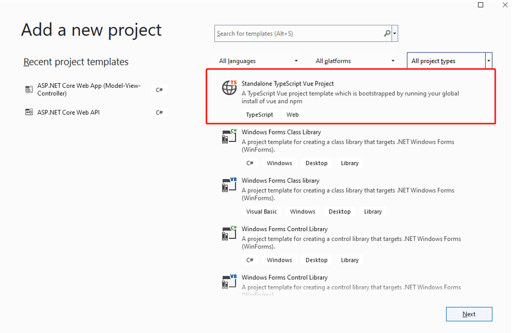Select the C# Windows Forms Class Library title
The height and width of the screenshot is (333, 518).
(x=281, y=132)
